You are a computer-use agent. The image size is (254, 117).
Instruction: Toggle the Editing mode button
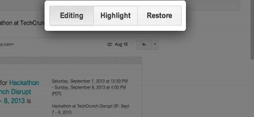pos(72,16)
